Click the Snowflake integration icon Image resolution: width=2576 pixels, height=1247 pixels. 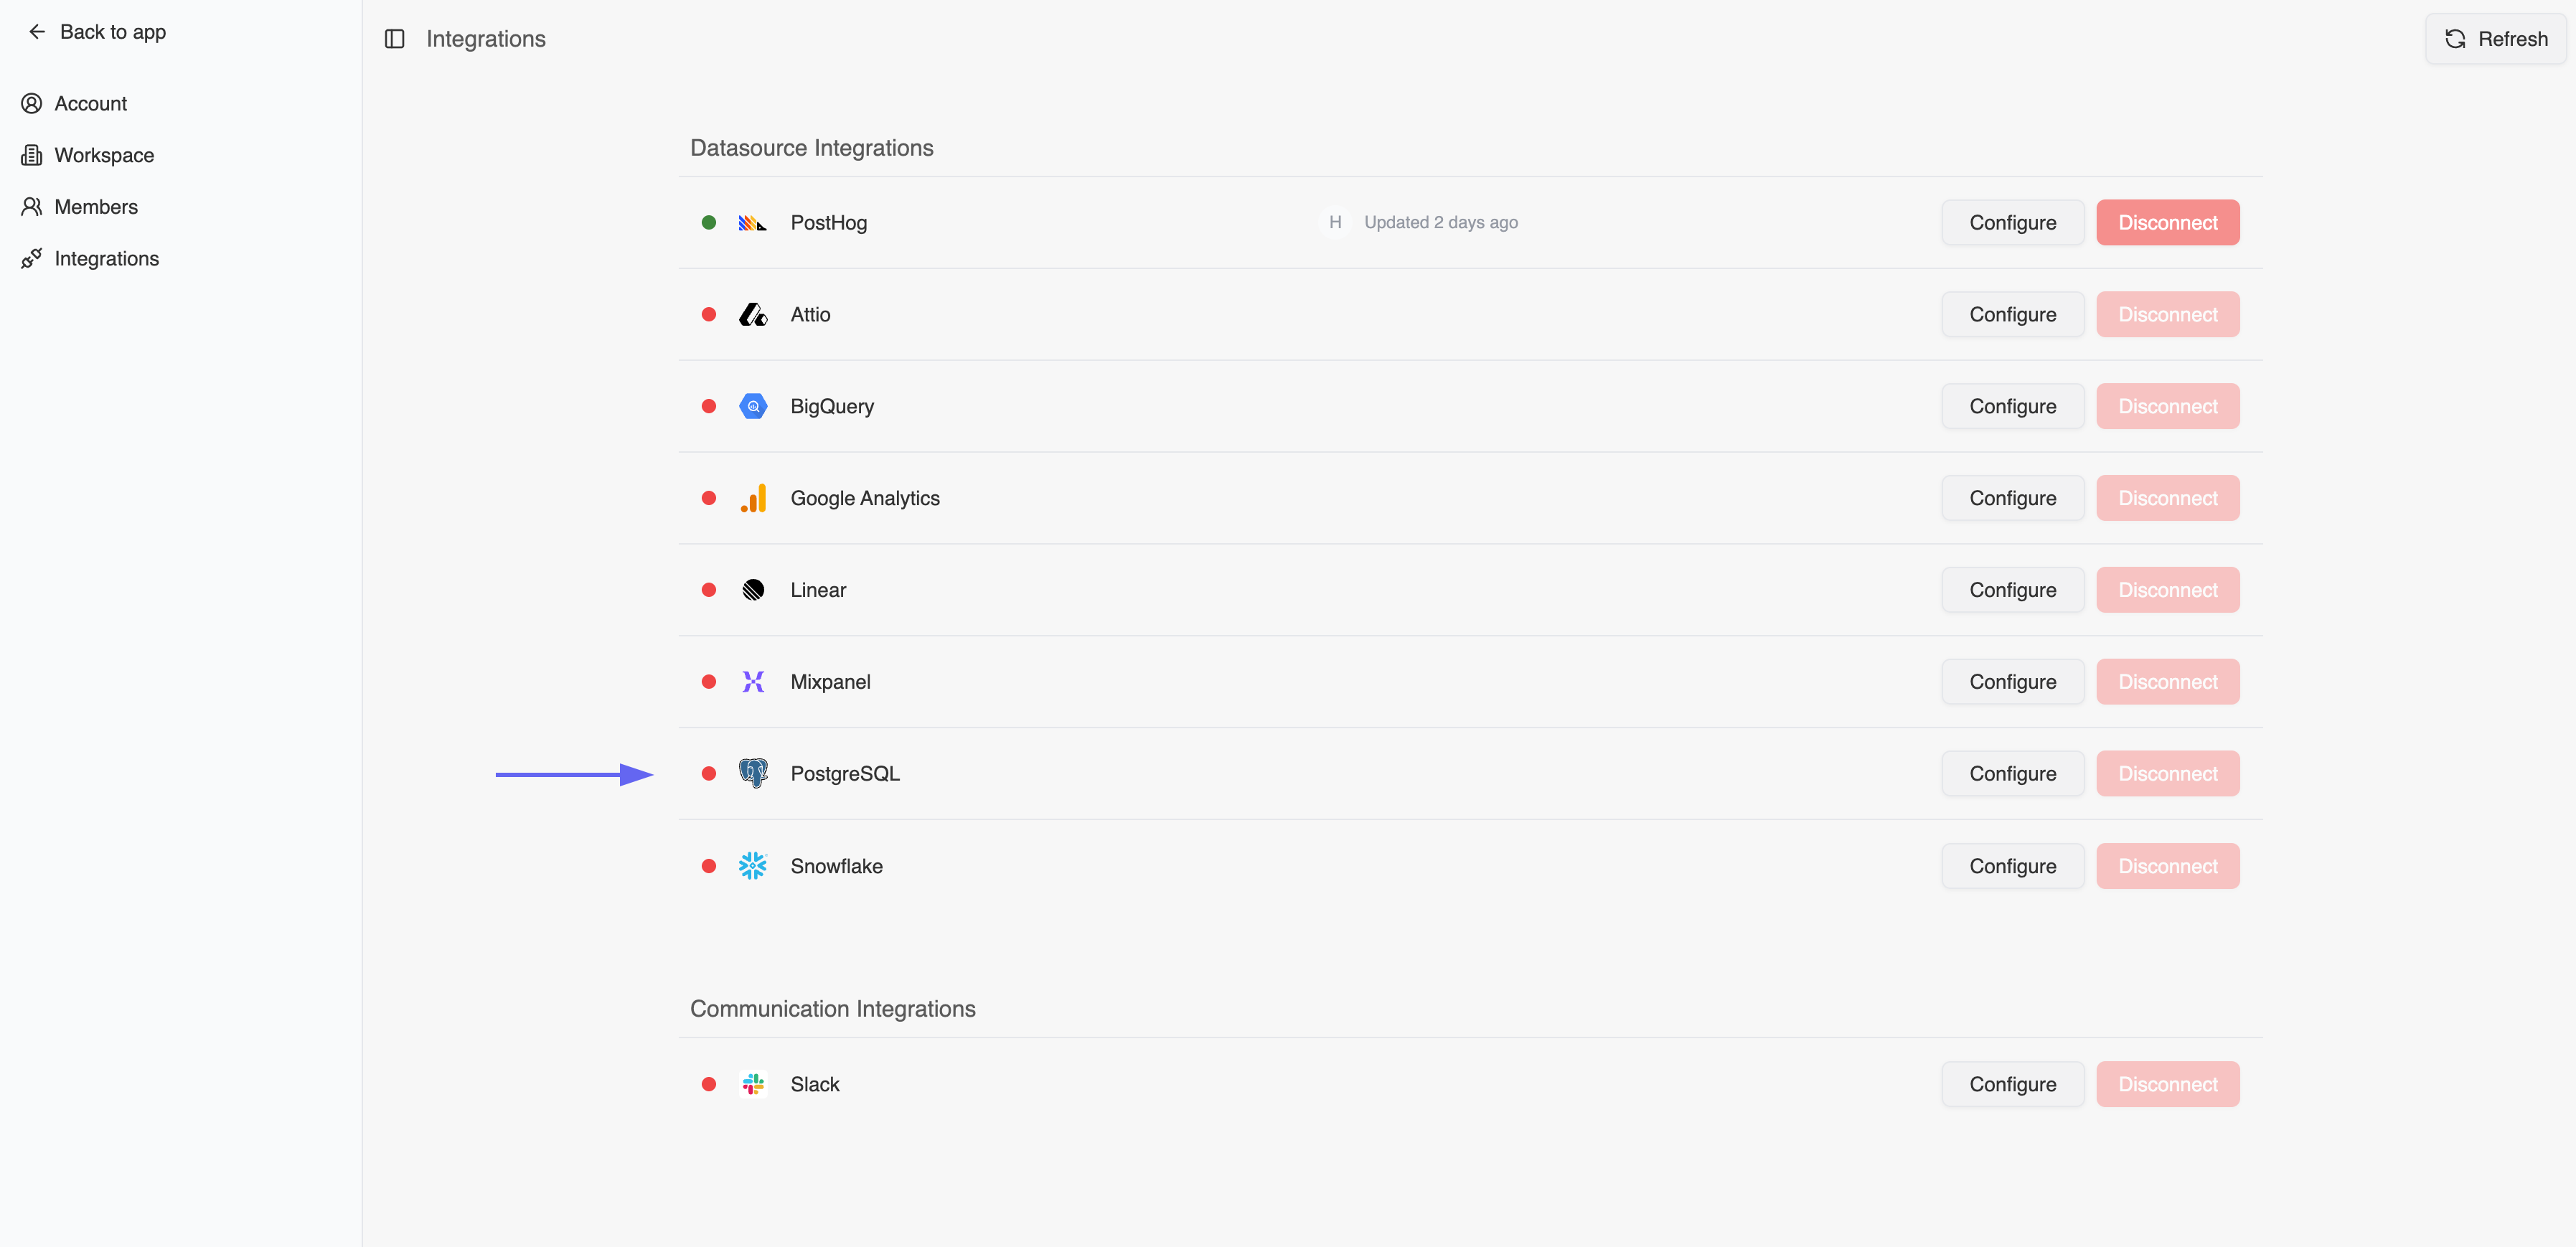[752, 865]
